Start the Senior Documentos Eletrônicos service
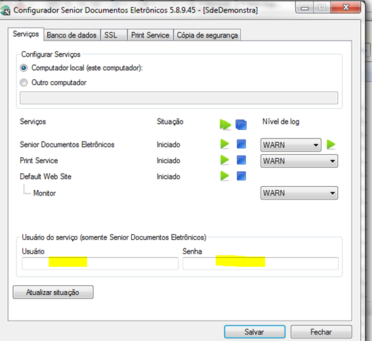 coord(224,144)
